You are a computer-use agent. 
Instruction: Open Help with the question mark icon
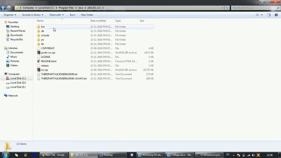point(276,15)
